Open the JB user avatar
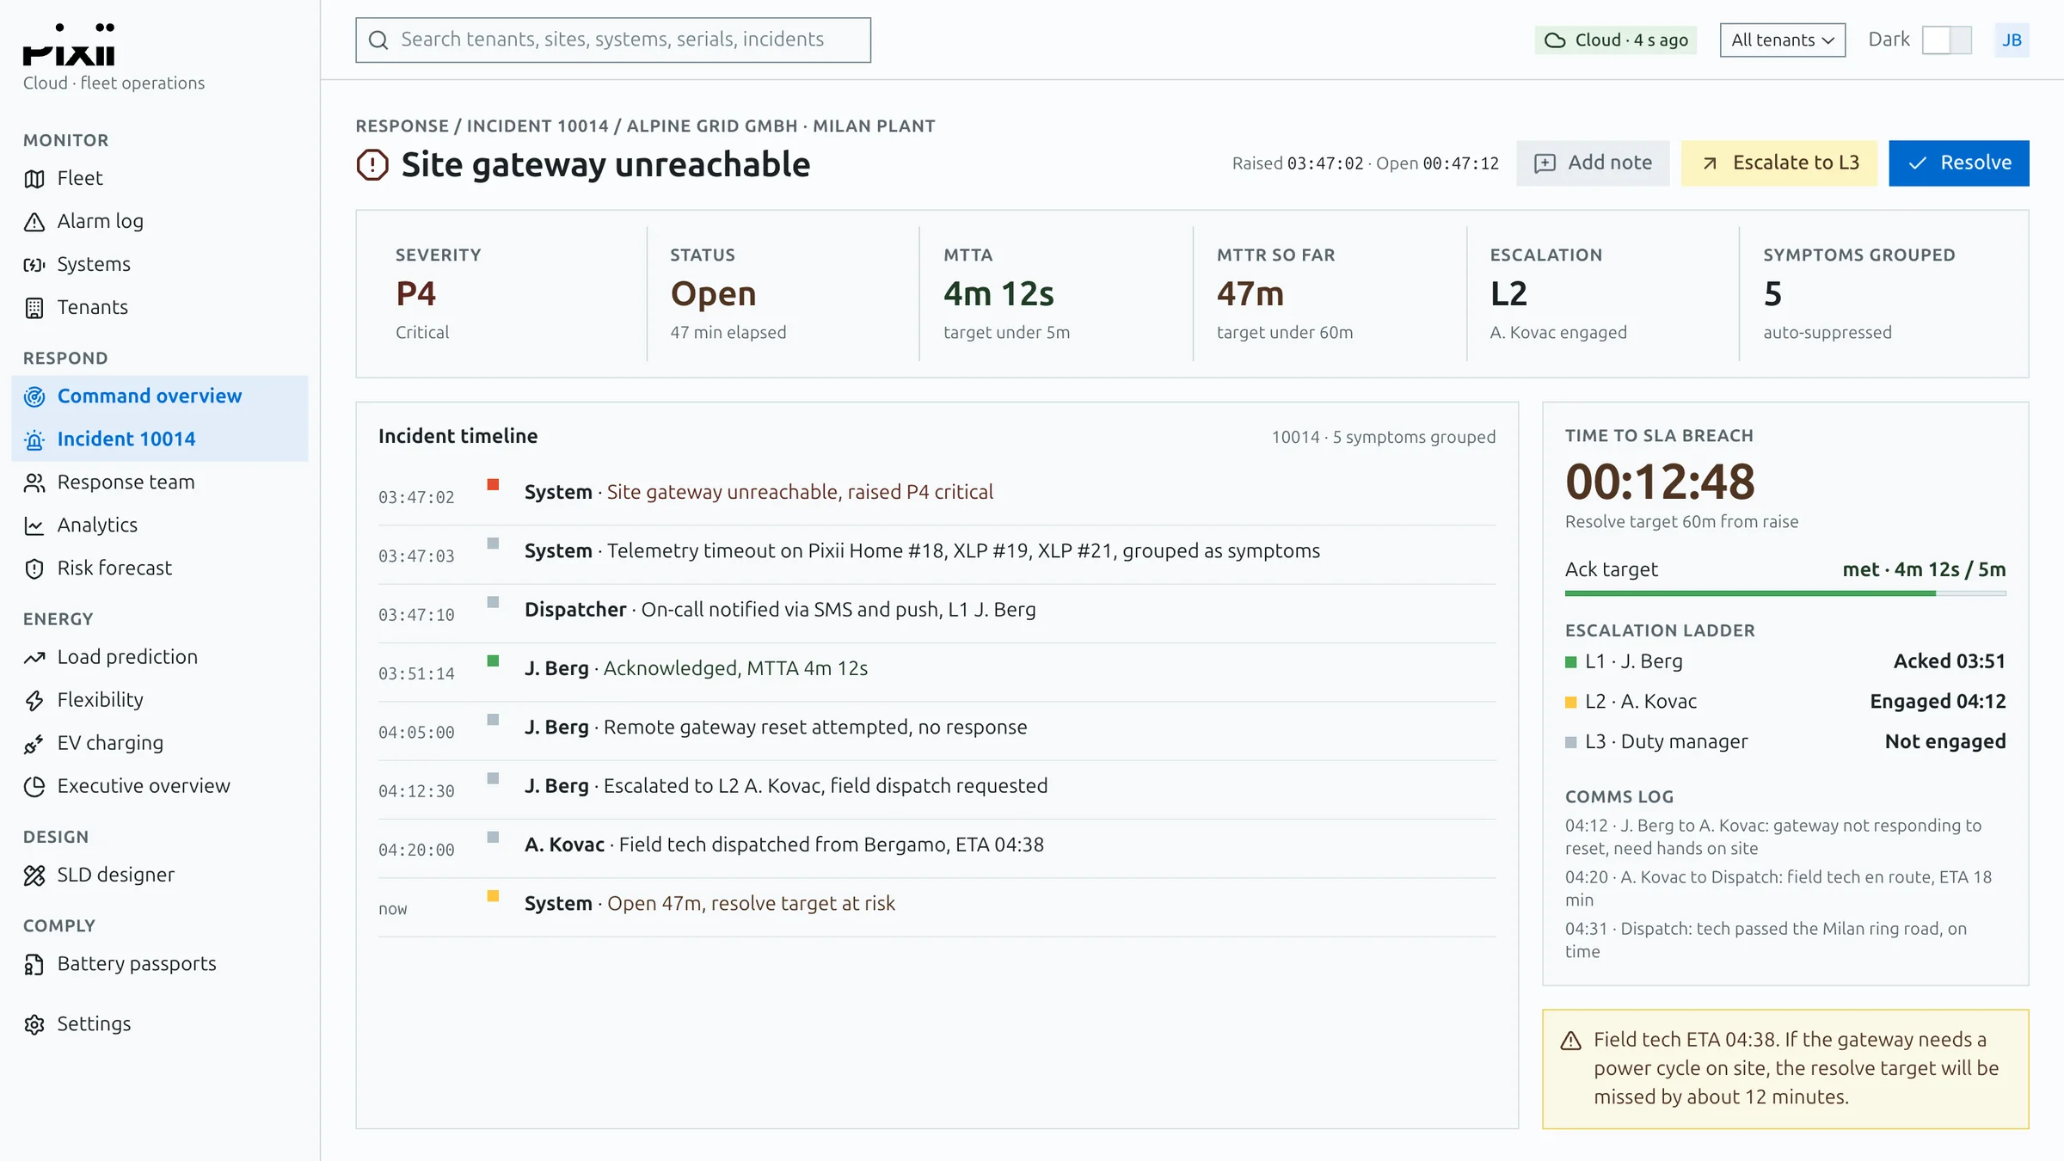This screenshot has width=2064, height=1161. 2012,40
